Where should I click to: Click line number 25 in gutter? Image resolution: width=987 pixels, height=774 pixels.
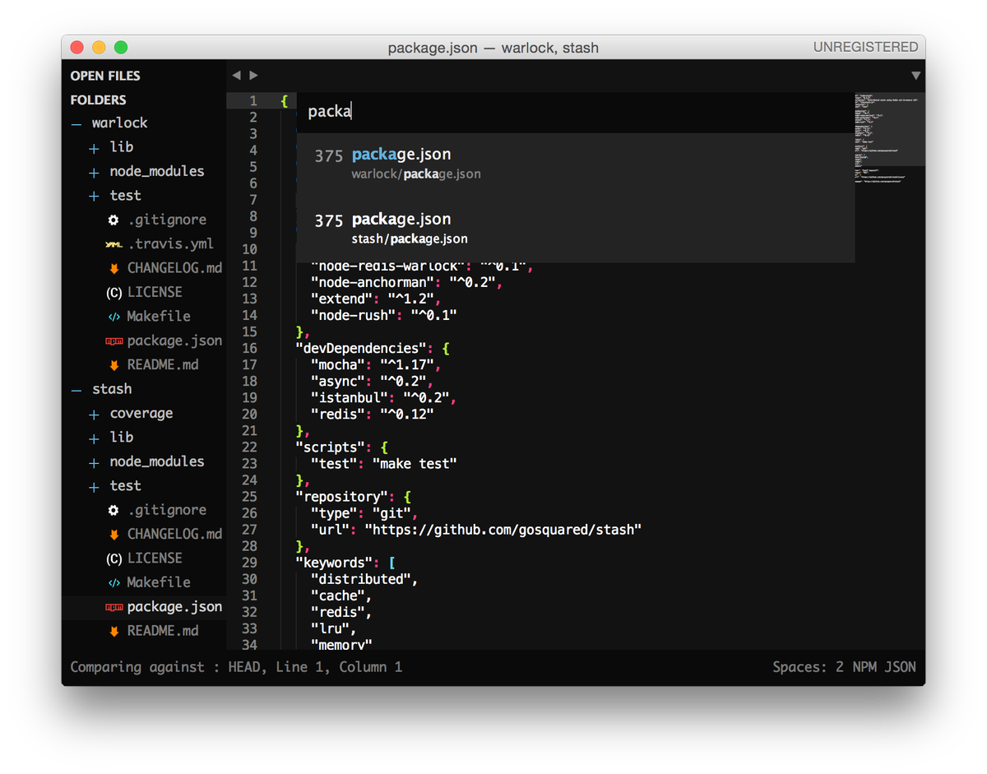pos(249,496)
